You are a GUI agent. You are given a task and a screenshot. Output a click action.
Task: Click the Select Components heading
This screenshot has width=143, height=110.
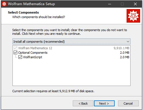click(x=23, y=12)
